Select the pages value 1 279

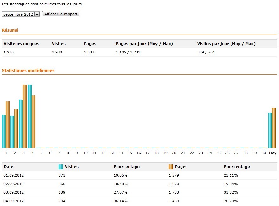174,175
